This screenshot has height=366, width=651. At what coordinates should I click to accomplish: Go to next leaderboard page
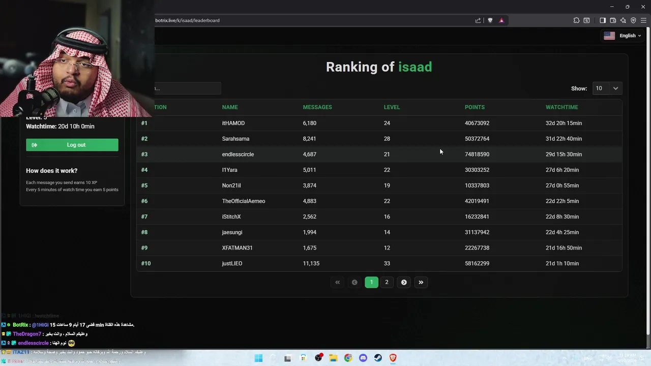point(404,282)
